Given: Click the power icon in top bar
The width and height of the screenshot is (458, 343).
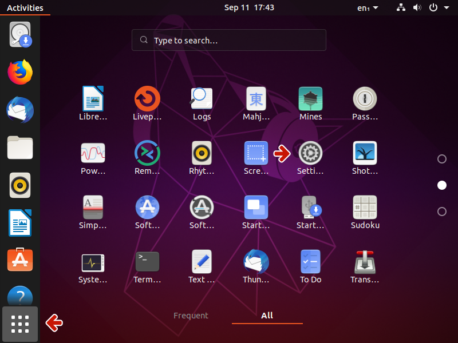Looking at the screenshot, I should 433,7.
